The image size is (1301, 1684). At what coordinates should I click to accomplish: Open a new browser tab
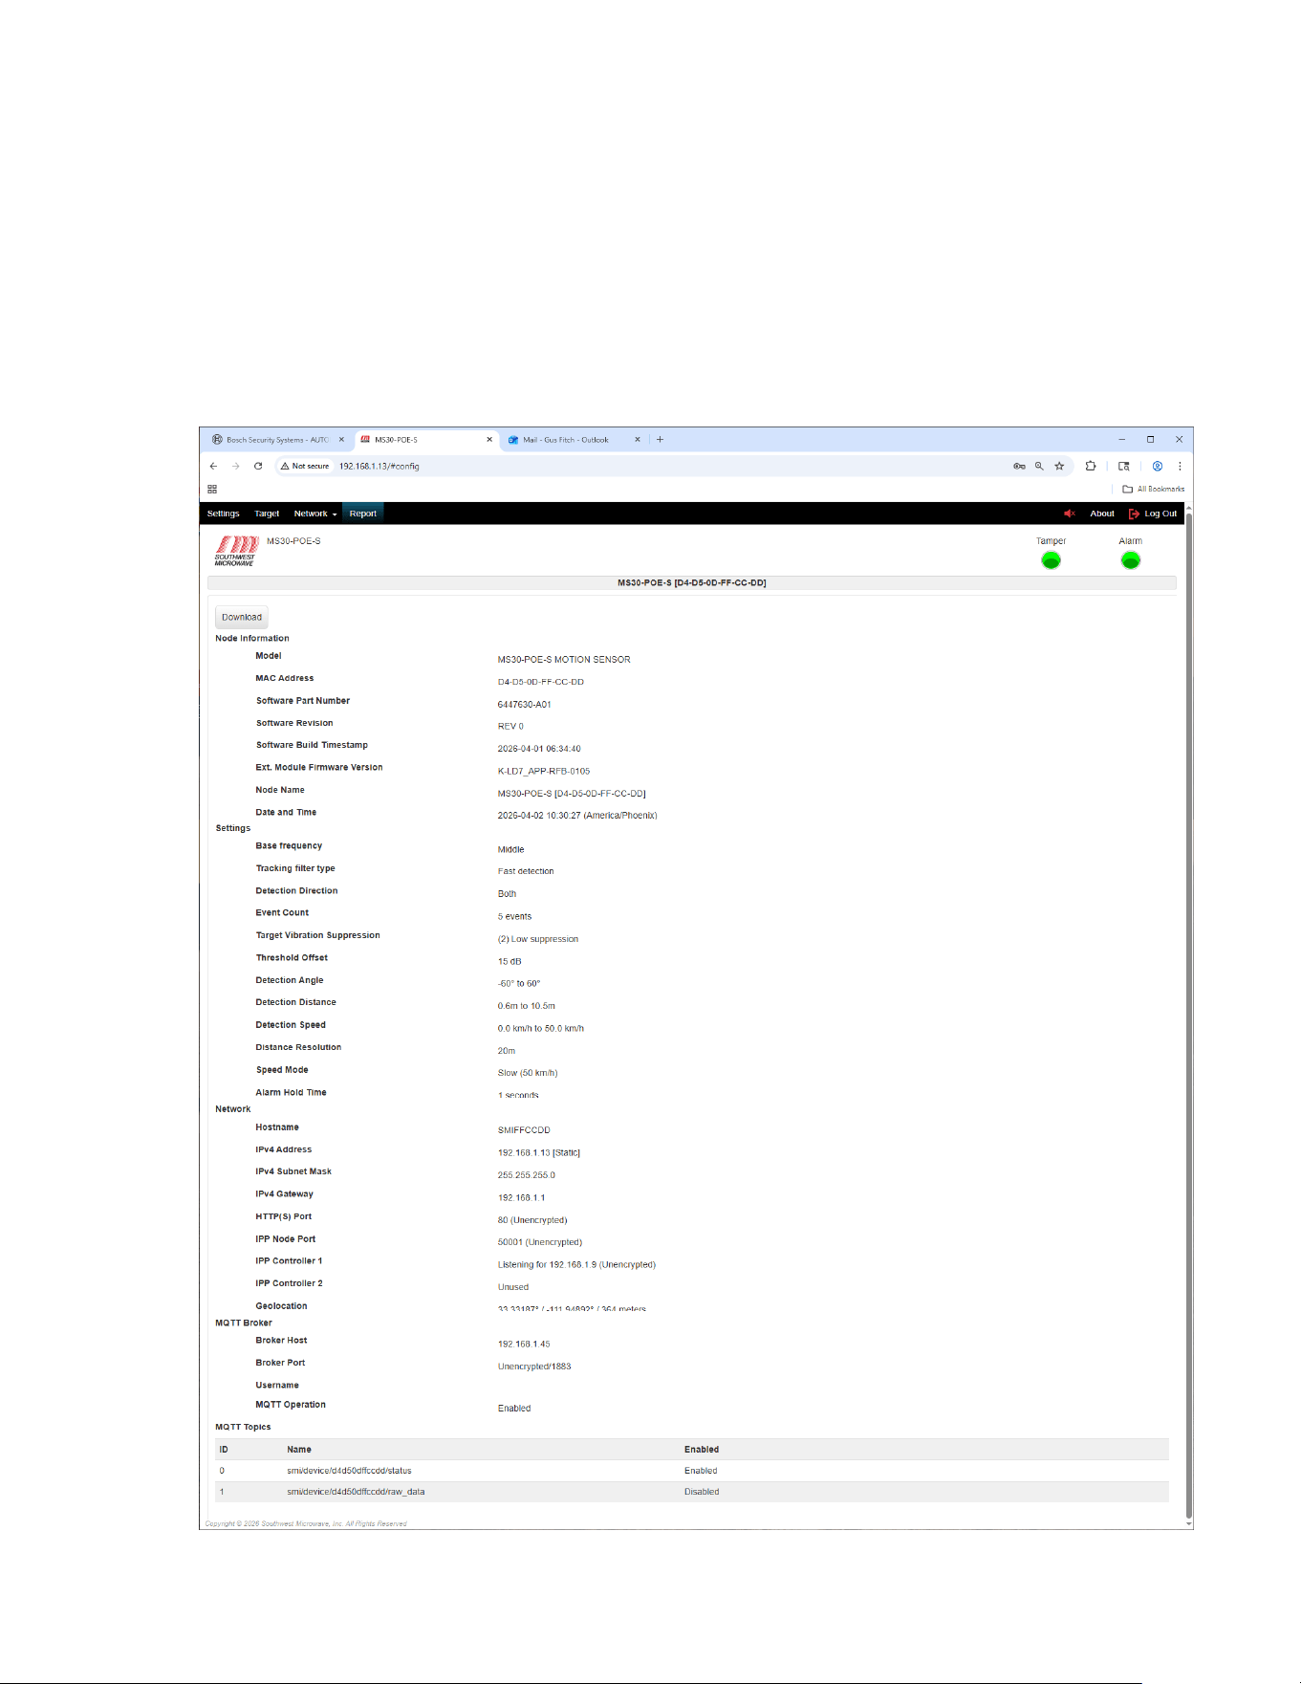(660, 440)
